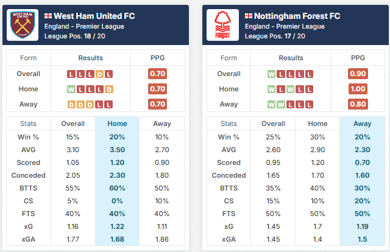Click Forest Away PPG 0.80 badge
The width and height of the screenshot is (390, 252).
click(x=358, y=104)
